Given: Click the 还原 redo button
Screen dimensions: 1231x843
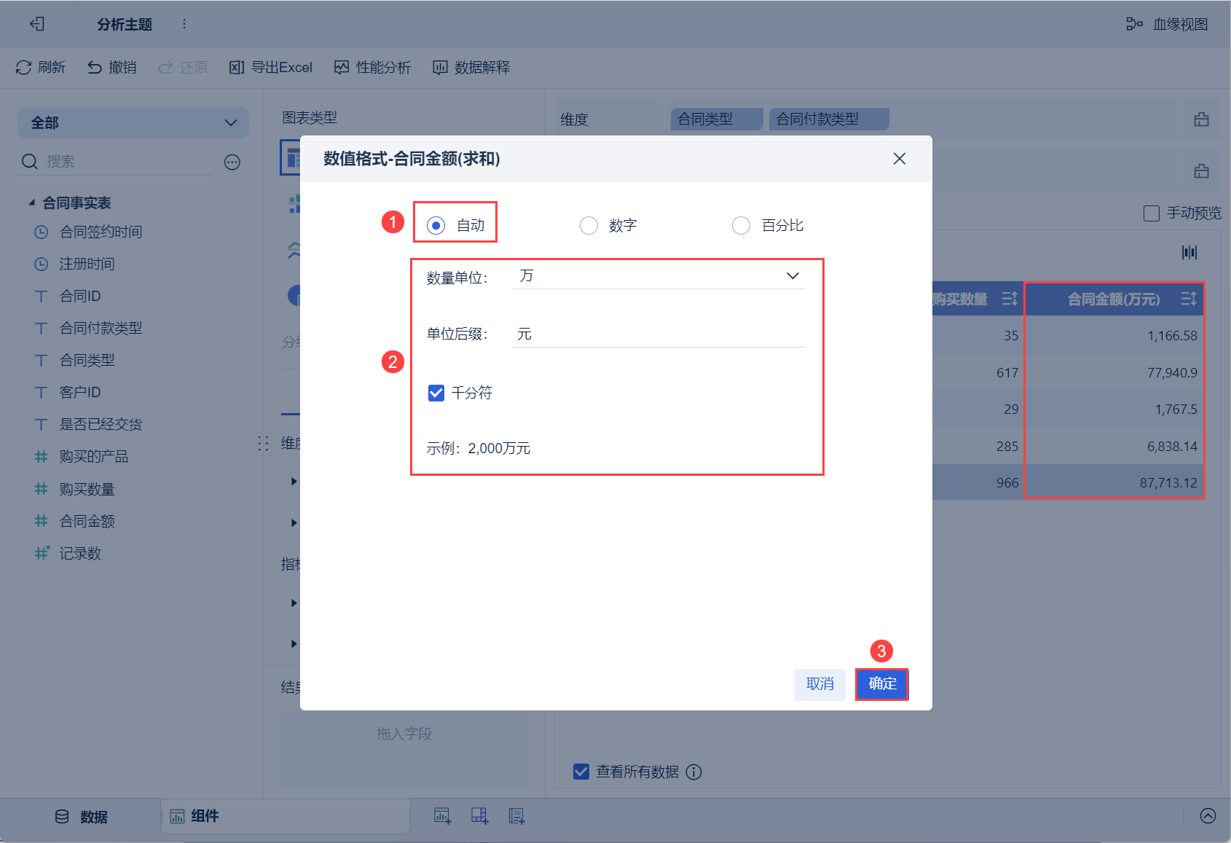Looking at the screenshot, I should tap(184, 67).
